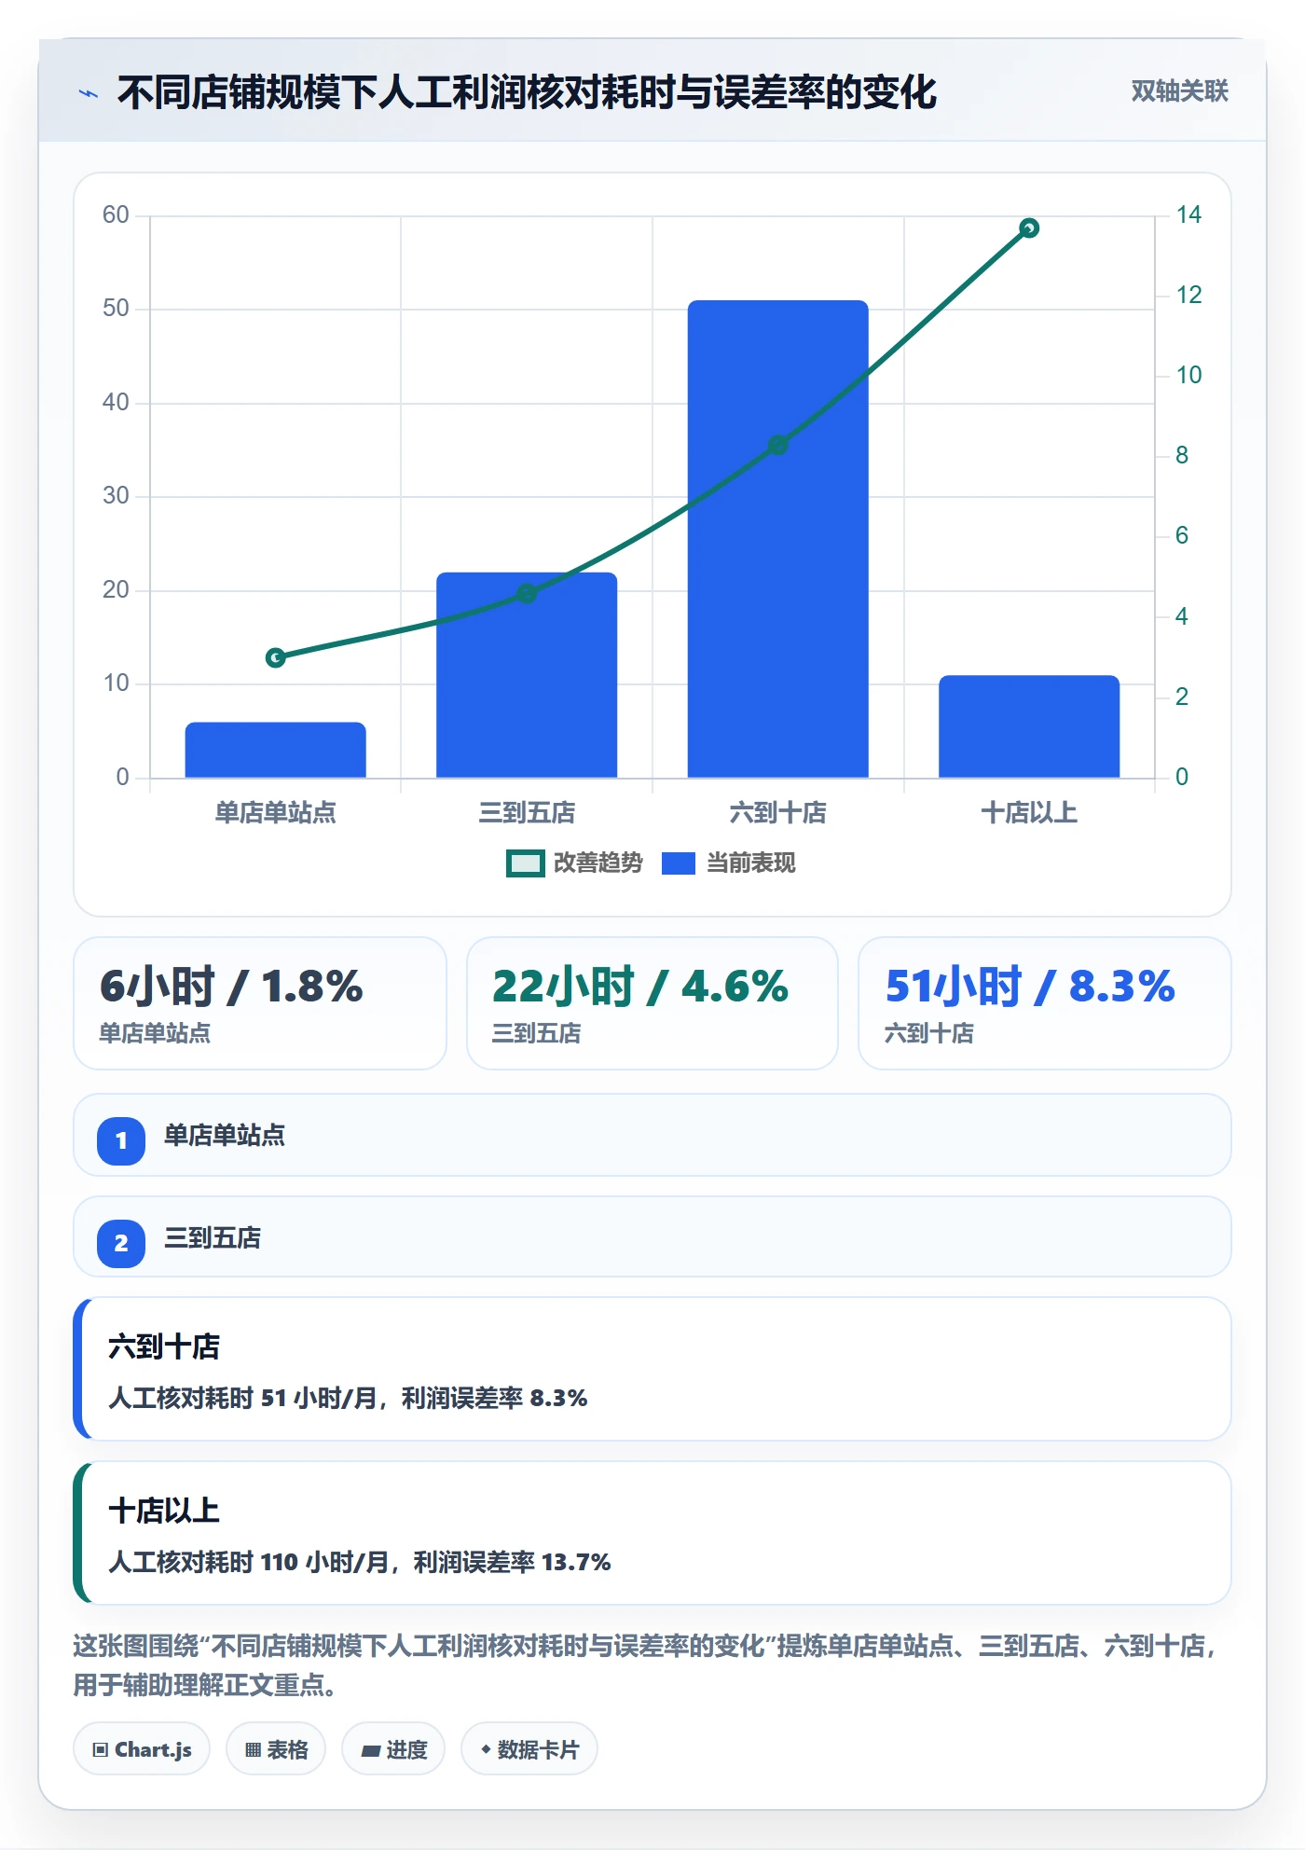Open the 单店单站点 list row
Viewport: 1305px width, 1850px height.
pos(652,1135)
